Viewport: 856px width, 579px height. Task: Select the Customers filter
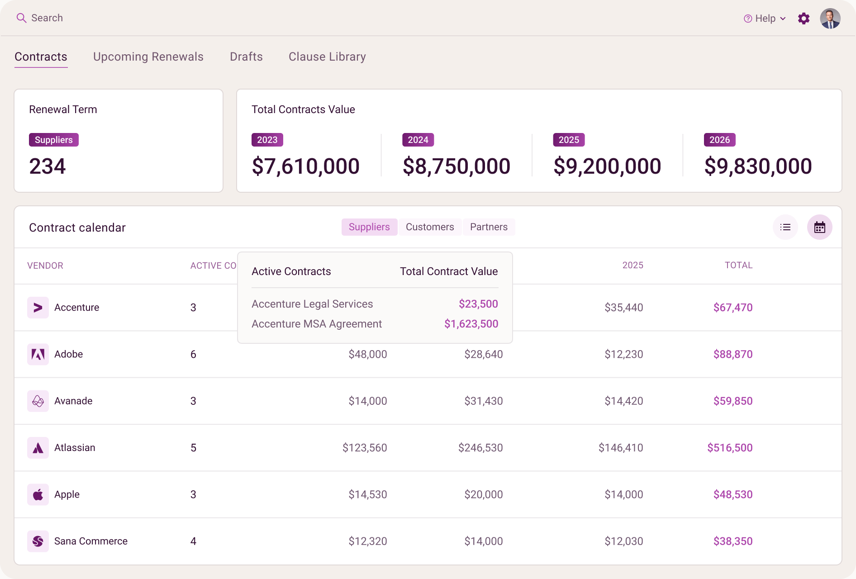[x=430, y=227]
